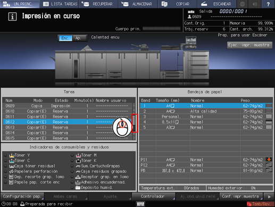
Task: Switch to the LISTA TAREAS tab
Action: click(x=60, y=4)
